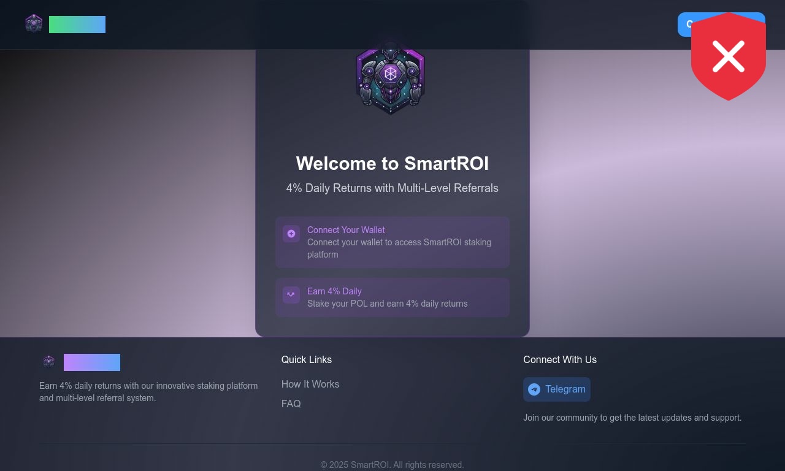
Task: Click the Stake your POL description text
Action: coord(388,304)
